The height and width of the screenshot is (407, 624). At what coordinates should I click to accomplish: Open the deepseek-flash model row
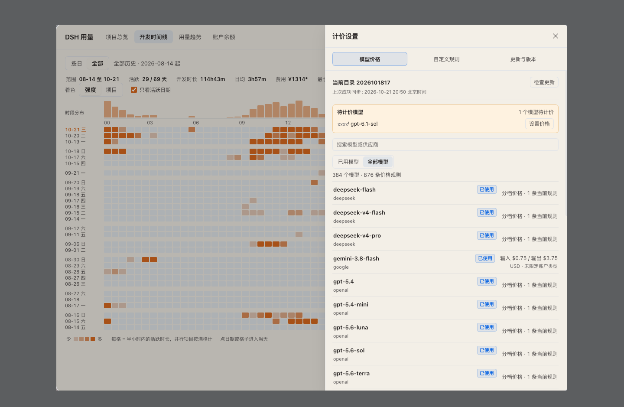pos(445,193)
